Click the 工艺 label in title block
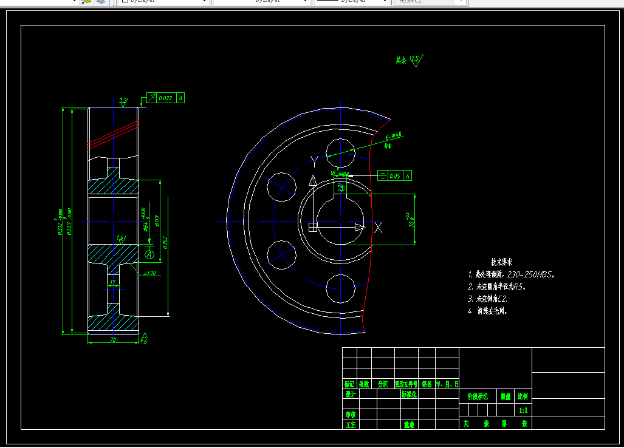 (x=351, y=425)
